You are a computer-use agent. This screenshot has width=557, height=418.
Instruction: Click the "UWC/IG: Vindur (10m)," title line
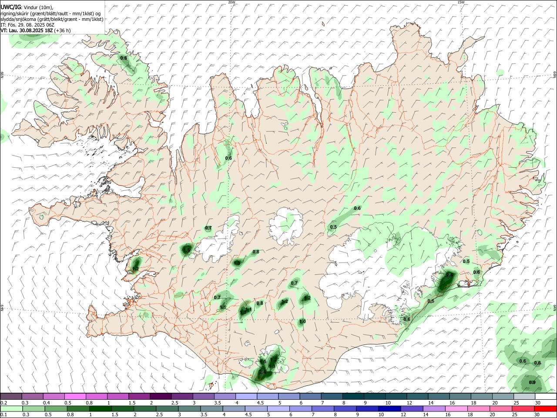click(27, 7)
